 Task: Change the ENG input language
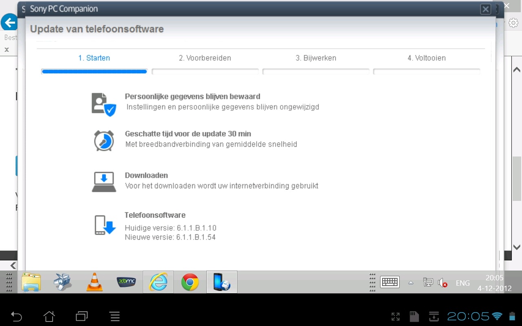[462, 283]
